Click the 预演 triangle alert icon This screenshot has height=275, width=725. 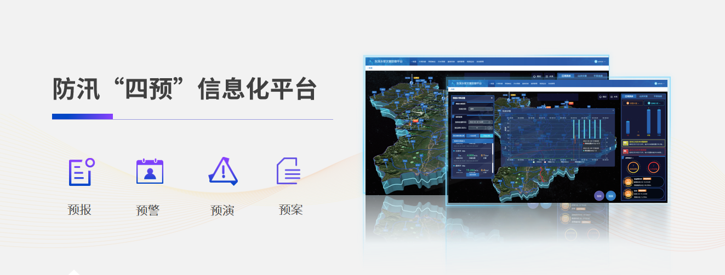point(222,172)
